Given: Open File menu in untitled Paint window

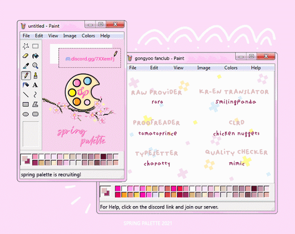Looking at the screenshot, I should tap(26, 36).
